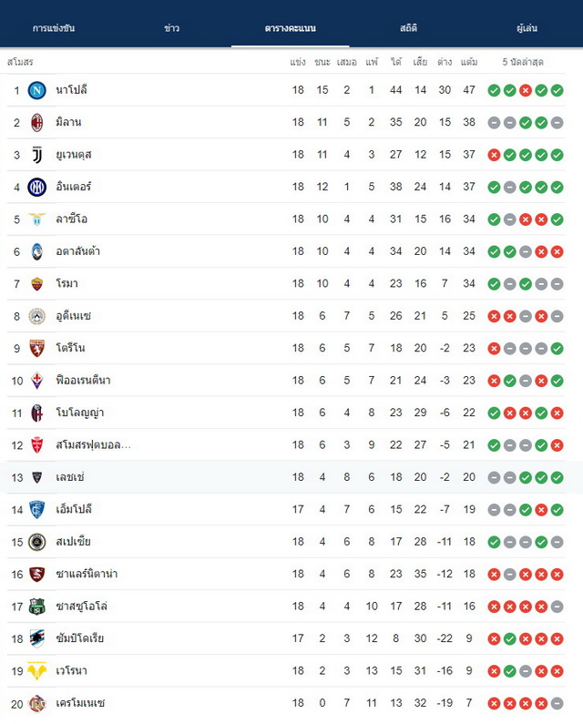
Task: Click the Napoli club crest icon
Action: click(37, 90)
